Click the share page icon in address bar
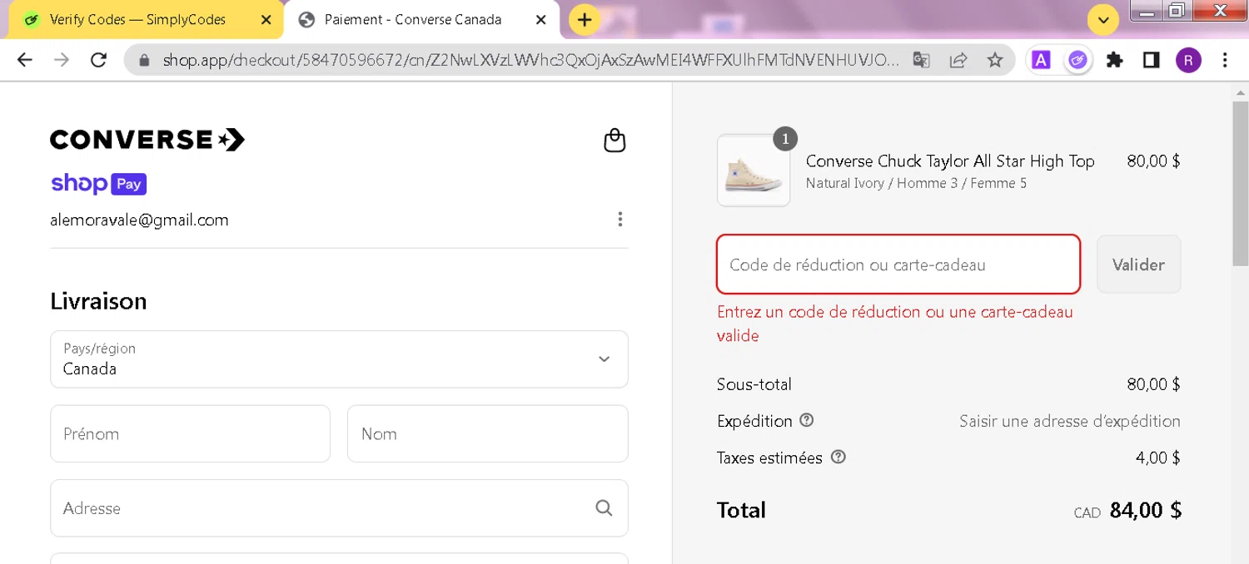The image size is (1249, 564). click(x=958, y=60)
